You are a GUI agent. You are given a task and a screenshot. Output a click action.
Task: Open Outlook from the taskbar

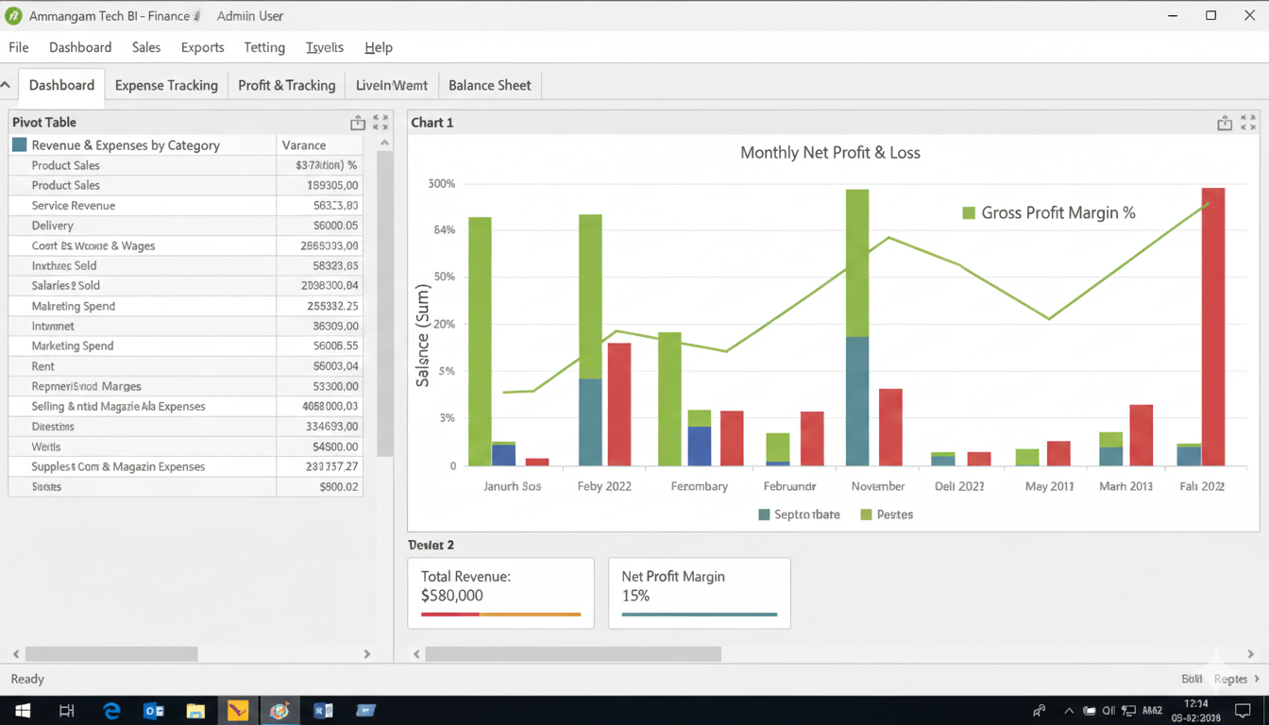(153, 711)
